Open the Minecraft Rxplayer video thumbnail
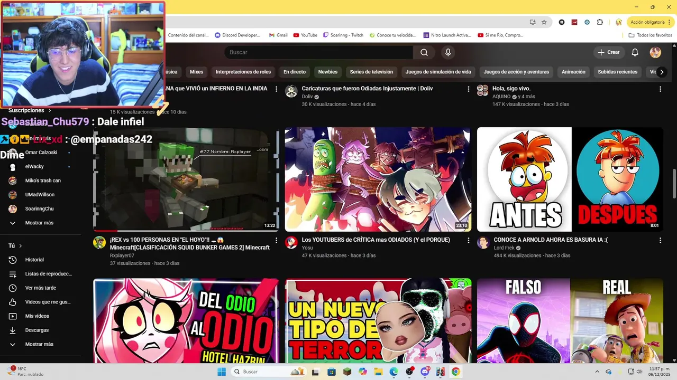The image size is (677, 380). pyautogui.click(x=186, y=179)
